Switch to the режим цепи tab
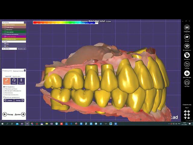193x145 pixels. click(16, 76)
